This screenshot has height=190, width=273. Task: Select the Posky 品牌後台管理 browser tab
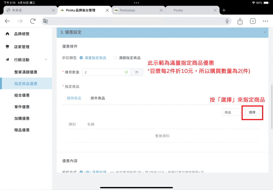[x=85, y=10]
